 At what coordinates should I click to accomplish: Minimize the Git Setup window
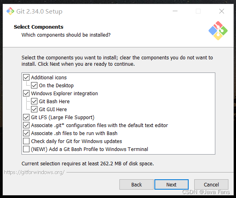pyautogui.click(x=175, y=11)
